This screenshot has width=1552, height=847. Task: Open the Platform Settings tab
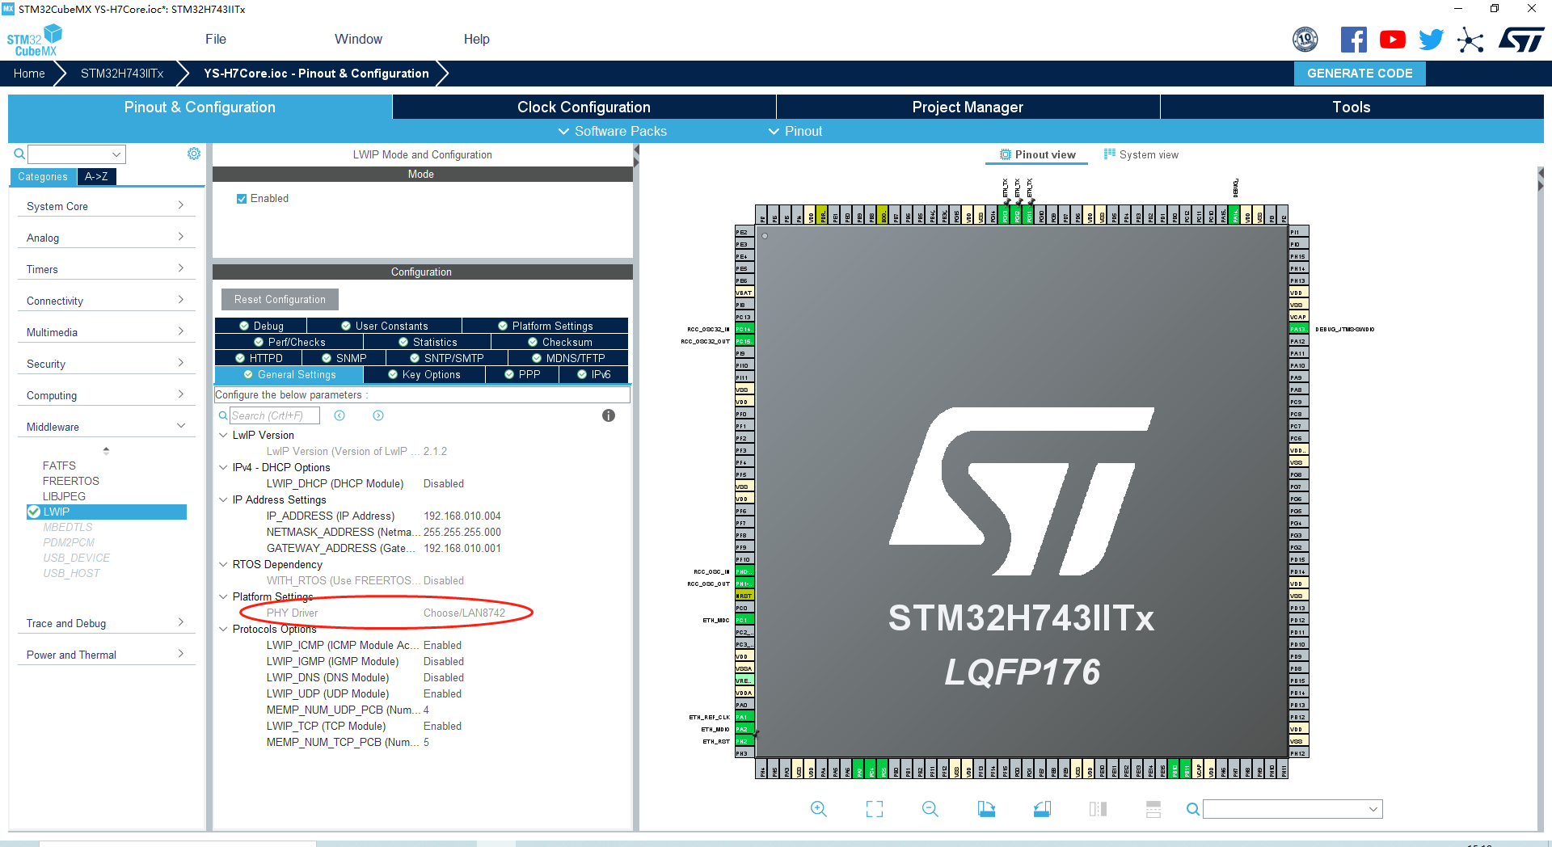pos(546,326)
